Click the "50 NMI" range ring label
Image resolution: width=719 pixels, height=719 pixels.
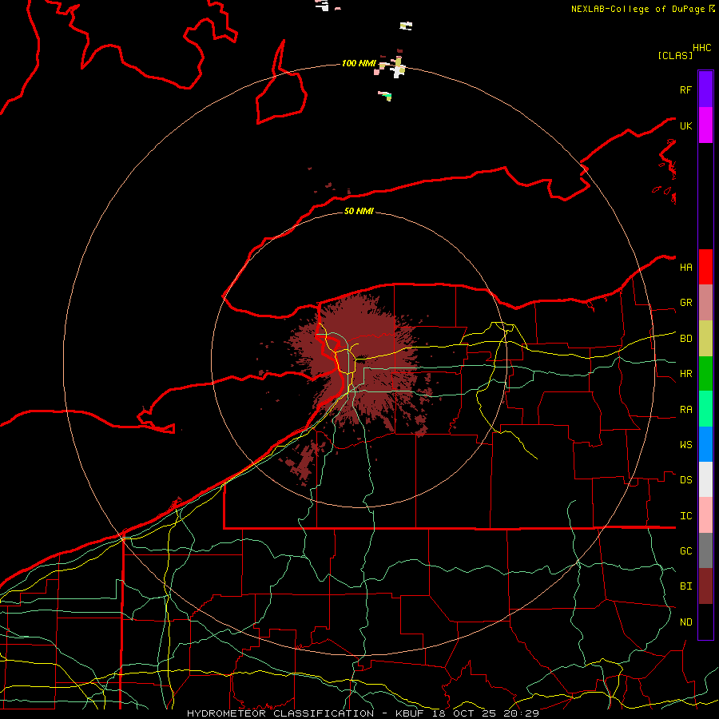point(359,211)
